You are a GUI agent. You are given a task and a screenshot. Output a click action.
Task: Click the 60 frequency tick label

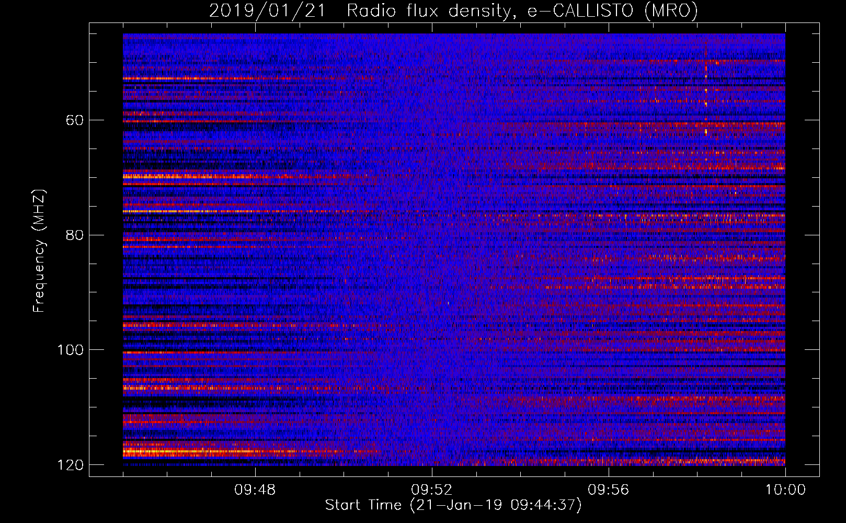[x=75, y=120]
